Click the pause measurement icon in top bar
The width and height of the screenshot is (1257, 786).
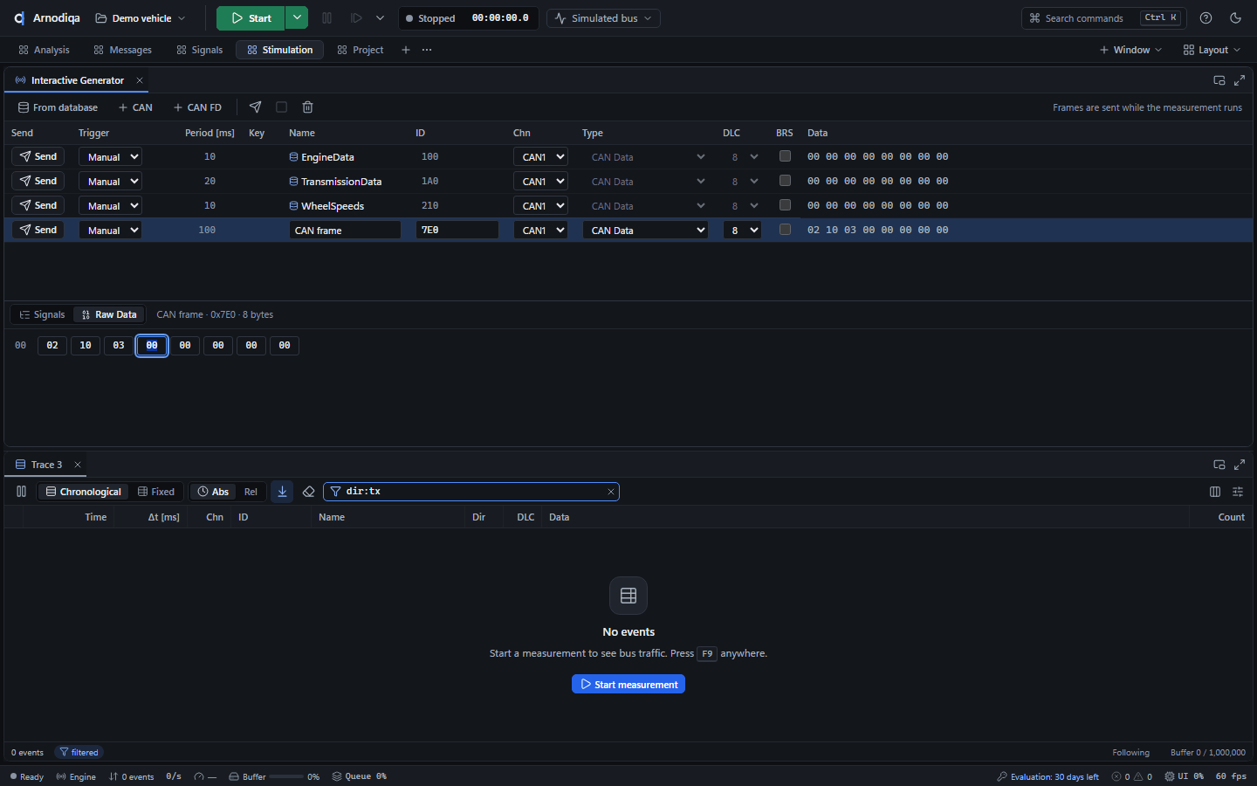point(326,18)
